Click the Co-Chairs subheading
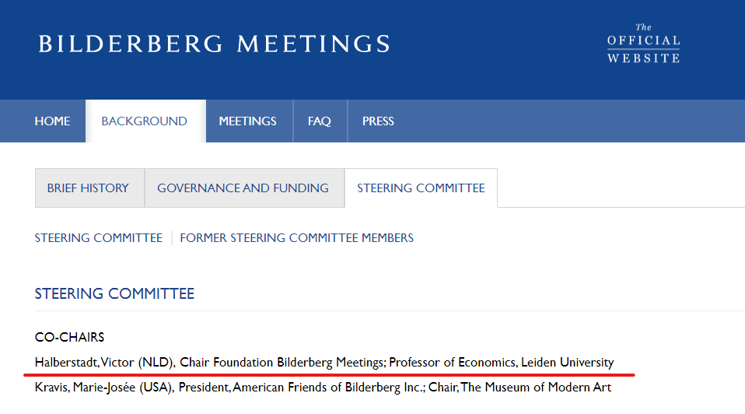Image resolution: width=745 pixels, height=414 pixels. tap(69, 338)
